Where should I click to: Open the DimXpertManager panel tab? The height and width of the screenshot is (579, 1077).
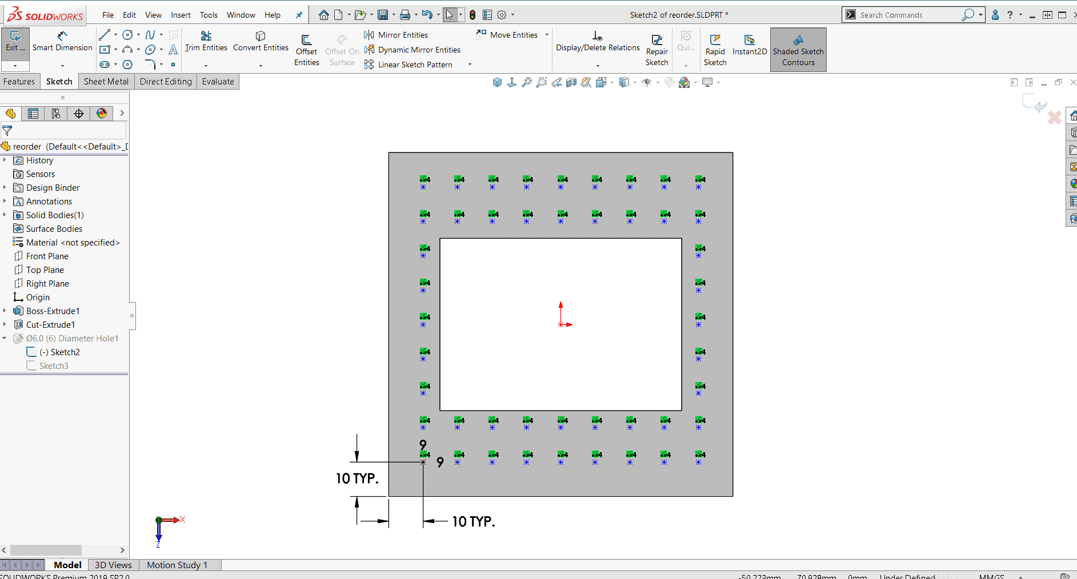tap(79, 114)
